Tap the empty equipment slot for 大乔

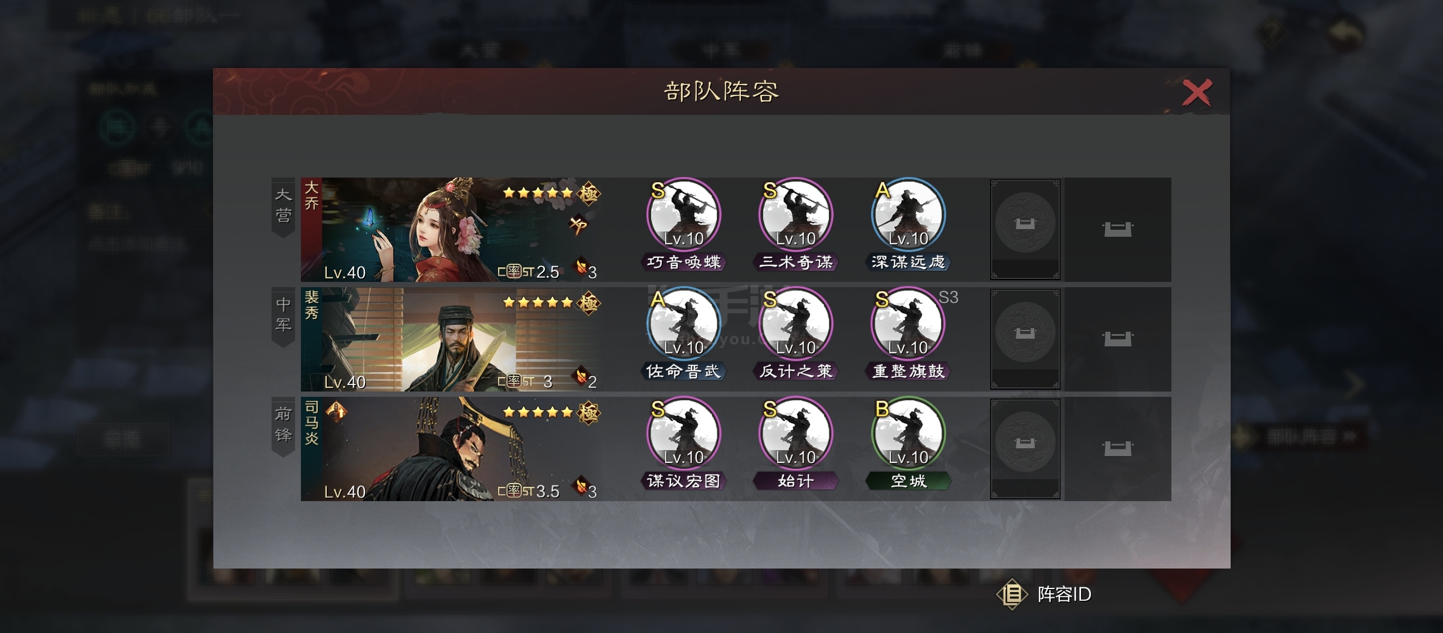click(1025, 229)
